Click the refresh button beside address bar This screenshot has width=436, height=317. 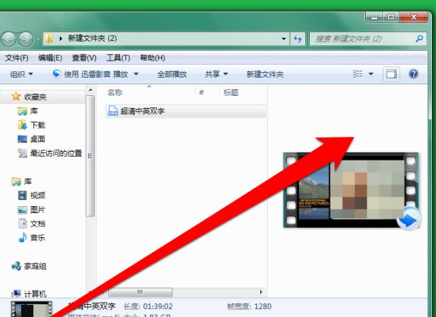tap(298, 39)
